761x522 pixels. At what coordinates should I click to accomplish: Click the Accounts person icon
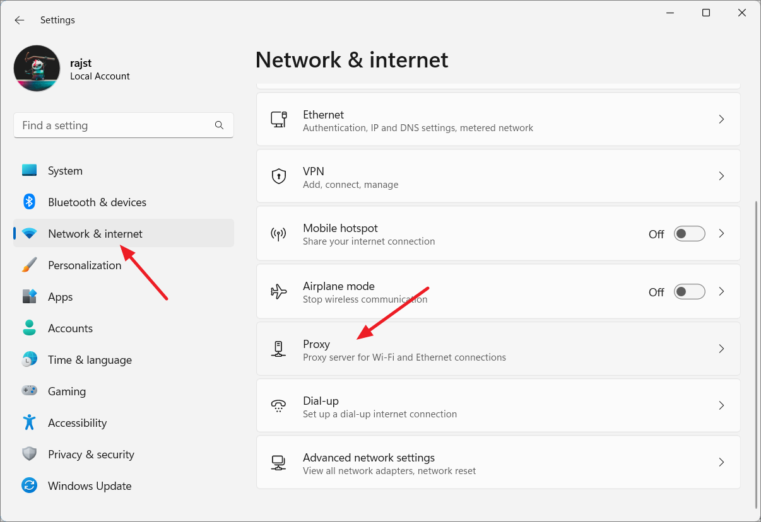click(x=29, y=328)
